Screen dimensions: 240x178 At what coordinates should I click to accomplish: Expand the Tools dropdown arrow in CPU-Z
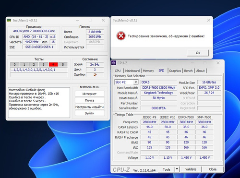[x=177, y=169]
